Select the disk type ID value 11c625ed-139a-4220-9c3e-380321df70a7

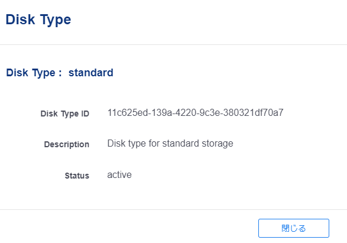pyautogui.click(x=196, y=113)
